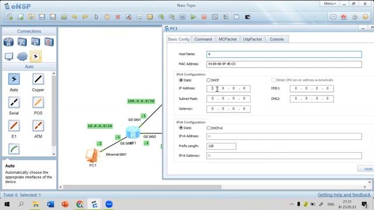This screenshot has width=374, height=210.
Task: Select the PC end-device category
Action: pos(9,57)
